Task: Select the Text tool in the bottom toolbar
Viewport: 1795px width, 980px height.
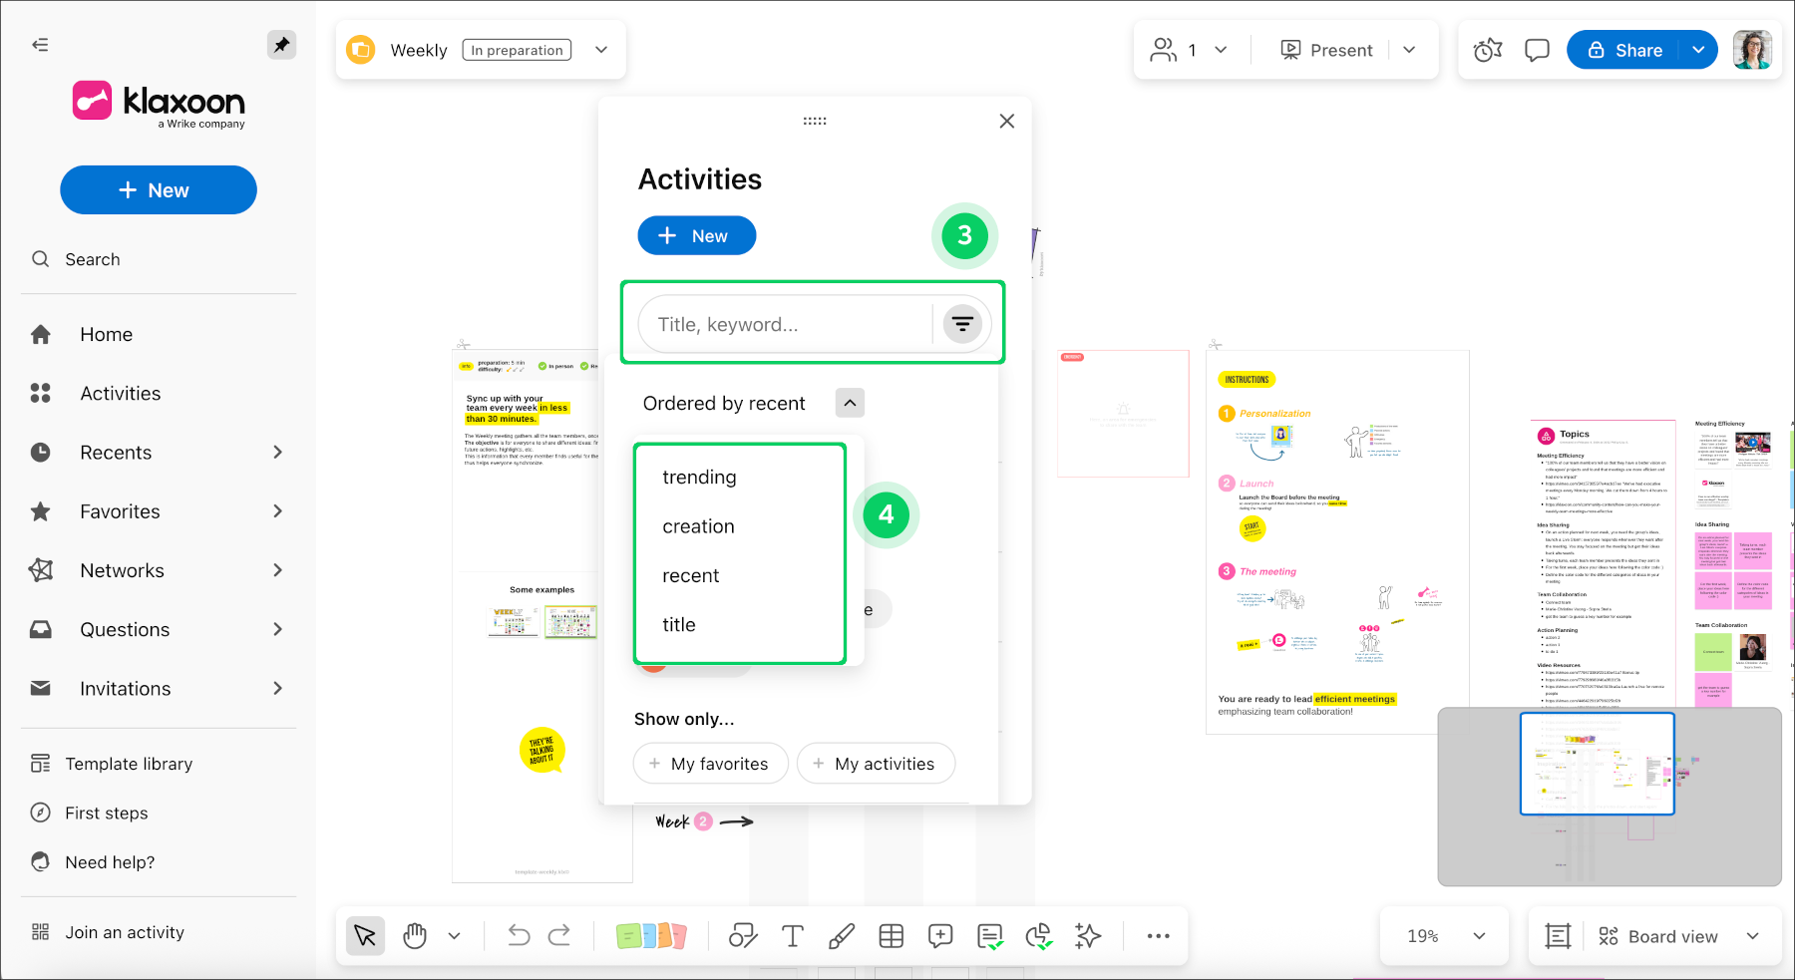Action: [792, 935]
